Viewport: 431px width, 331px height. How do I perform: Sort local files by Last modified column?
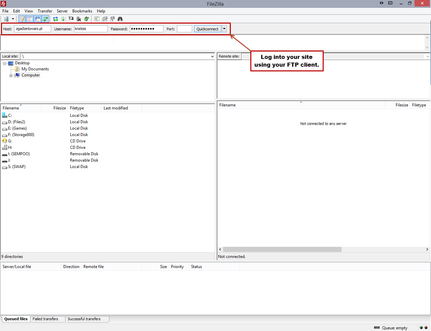click(x=122, y=108)
